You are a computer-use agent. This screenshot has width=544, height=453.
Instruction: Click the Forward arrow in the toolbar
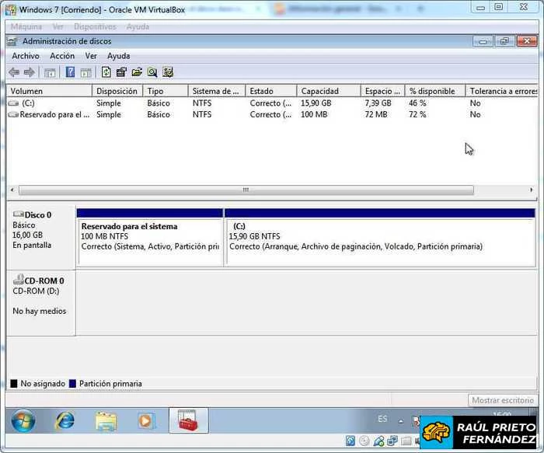tap(30, 72)
